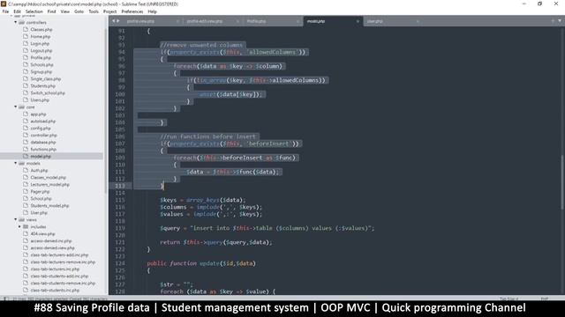Open User.php in the models folder
Screen dimensions: 565x317
click(39, 213)
